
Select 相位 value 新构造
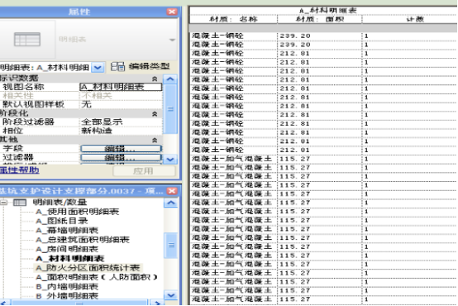point(121,131)
